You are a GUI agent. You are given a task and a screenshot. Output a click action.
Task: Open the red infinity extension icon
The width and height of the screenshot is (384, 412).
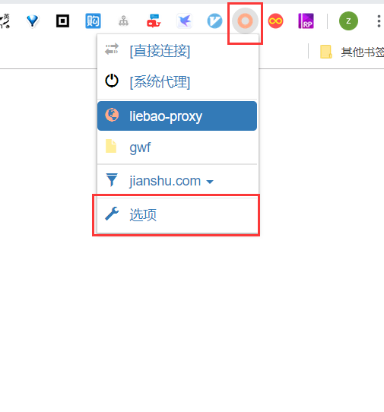click(x=275, y=21)
